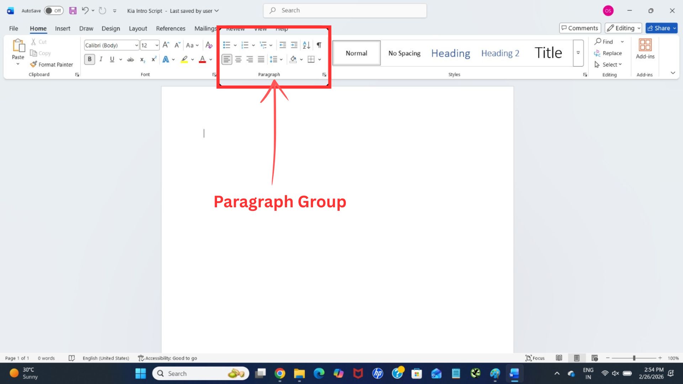This screenshot has width=683, height=384.
Task: Apply strikethrough formatting
Action: [x=131, y=59]
